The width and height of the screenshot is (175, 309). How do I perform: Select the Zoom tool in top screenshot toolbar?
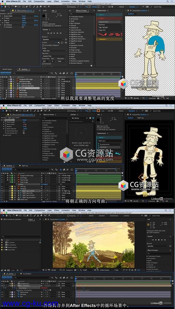[8, 7]
